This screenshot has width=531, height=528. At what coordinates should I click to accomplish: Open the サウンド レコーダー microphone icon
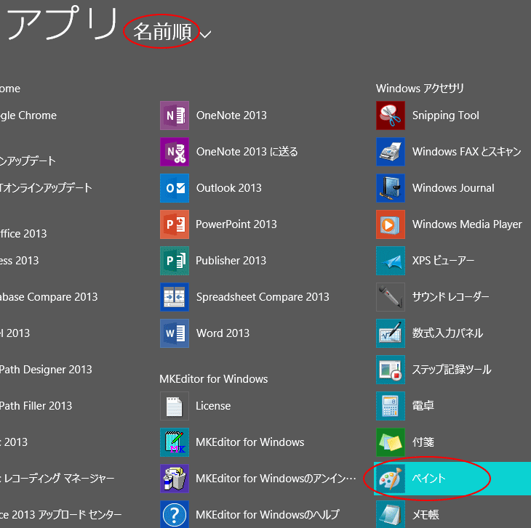tap(391, 297)
